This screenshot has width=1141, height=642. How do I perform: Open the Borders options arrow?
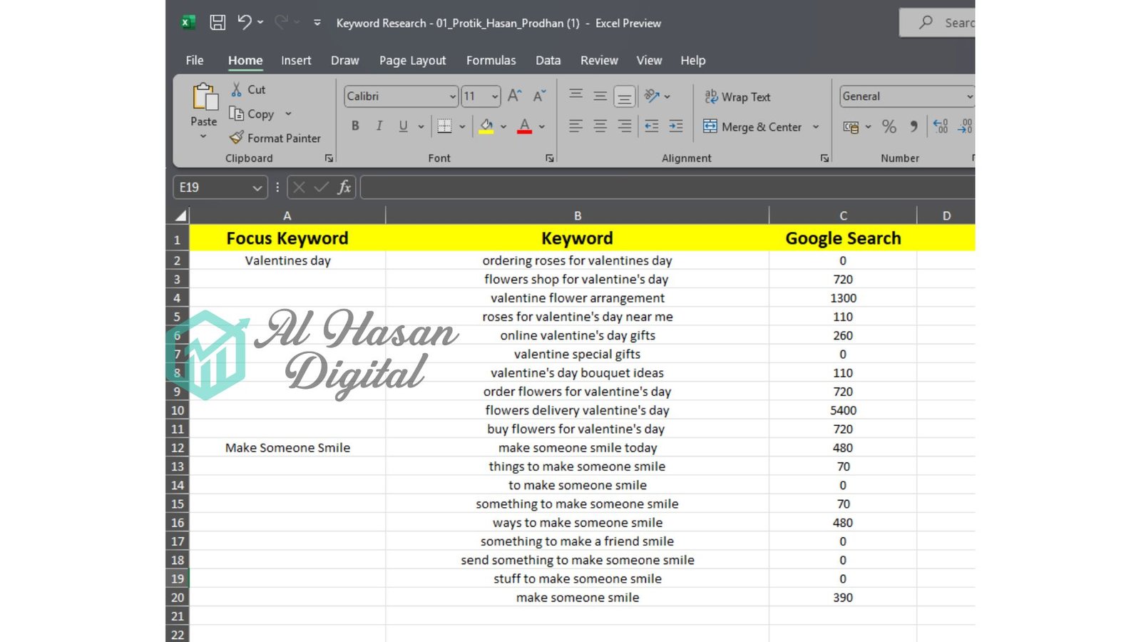(462, 127)
